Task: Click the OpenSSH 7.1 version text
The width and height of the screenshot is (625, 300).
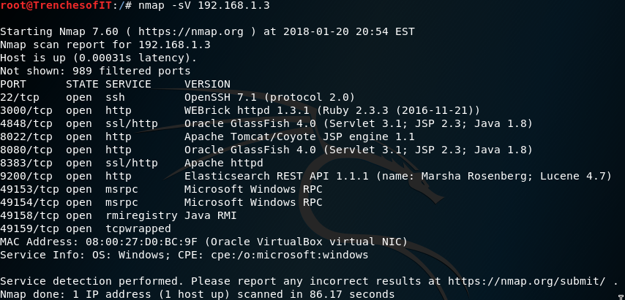Action: (x=224, y=97)
